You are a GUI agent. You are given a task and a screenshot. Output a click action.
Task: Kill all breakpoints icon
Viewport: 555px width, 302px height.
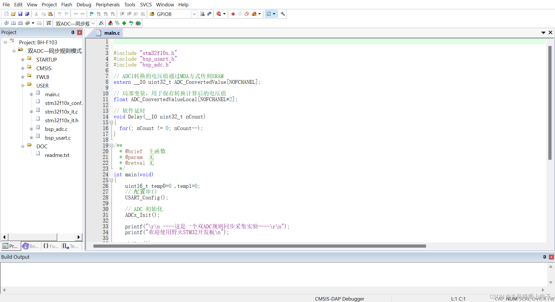pos(254,14)
